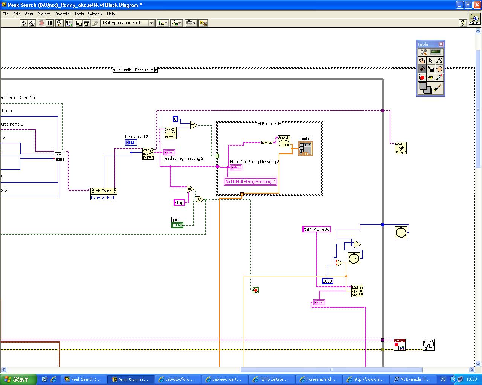Toggle Retain Wire Values button

pos(69,23)
